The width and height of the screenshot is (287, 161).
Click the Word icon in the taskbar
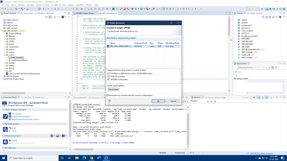click(x=99, y=158)
